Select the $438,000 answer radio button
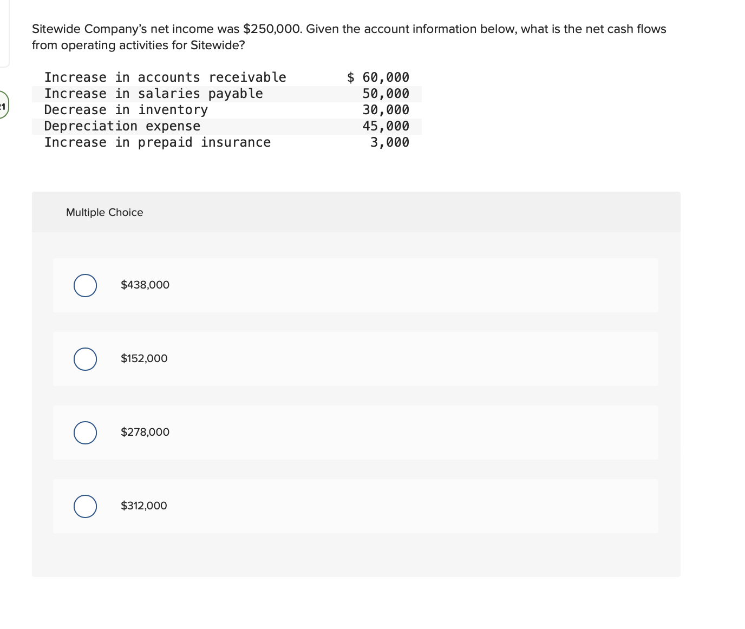Screen dimensions: 745x629 click(x=85, y=285)
